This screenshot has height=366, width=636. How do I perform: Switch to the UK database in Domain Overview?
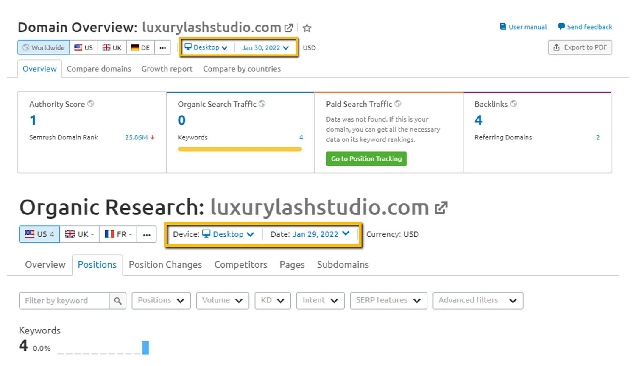pos(112,47)
